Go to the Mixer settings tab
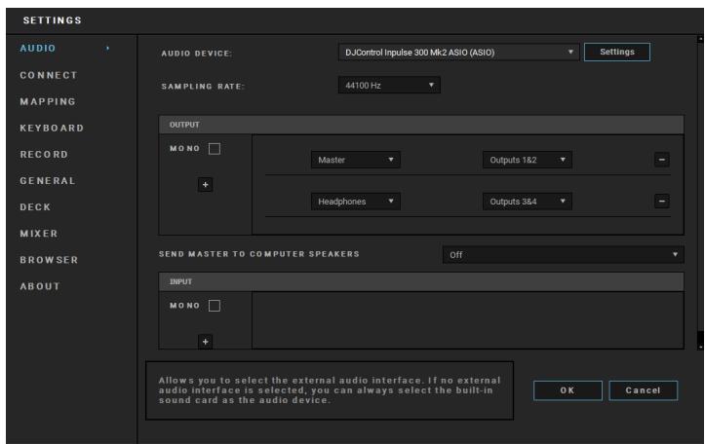 pos(39,234)
